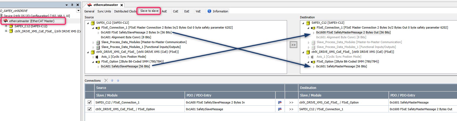This screenshot has width=457, height=121.
Task: Move connection down with the down arrow
Action: pos(118,80)
